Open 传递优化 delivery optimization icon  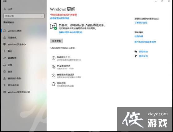point(5,38)
